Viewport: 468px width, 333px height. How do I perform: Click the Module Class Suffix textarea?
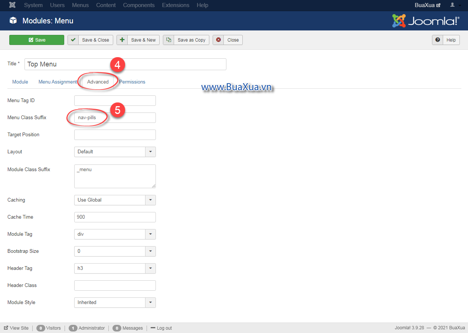pos(115,176)
